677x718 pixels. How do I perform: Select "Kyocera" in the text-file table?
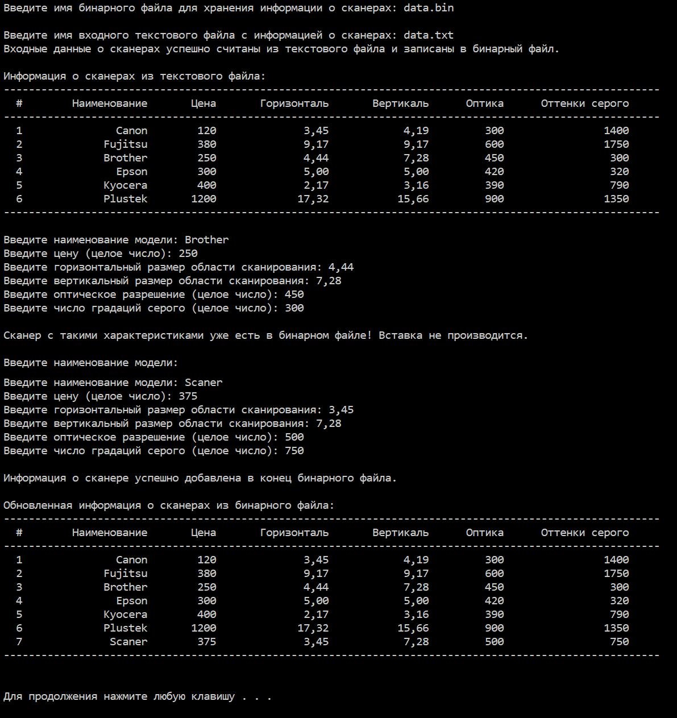click(x=126, y=185)
